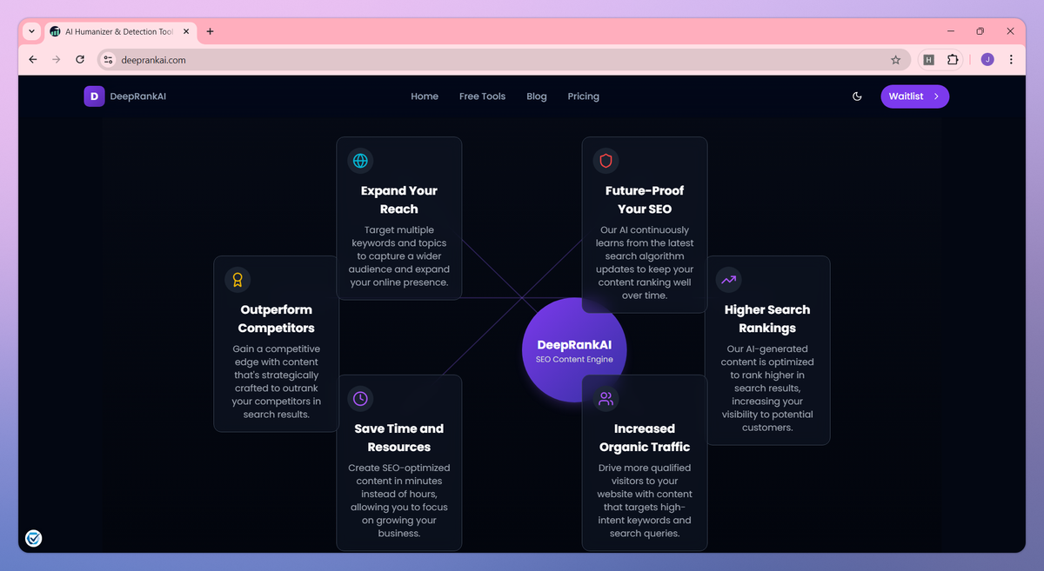Click the Outperform Competitors heading
This screenshot has width=1044, height=571.
pos(277,319)
